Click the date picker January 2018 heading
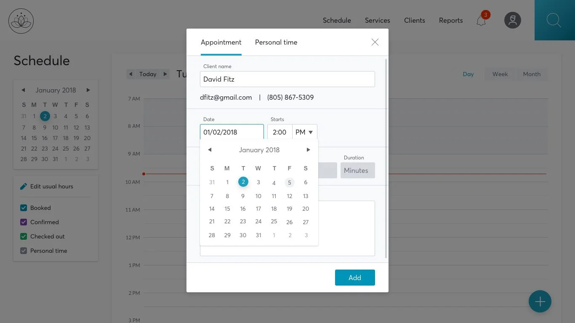The width and height of the screenshot is (575, 323). (x=259, y=150)
